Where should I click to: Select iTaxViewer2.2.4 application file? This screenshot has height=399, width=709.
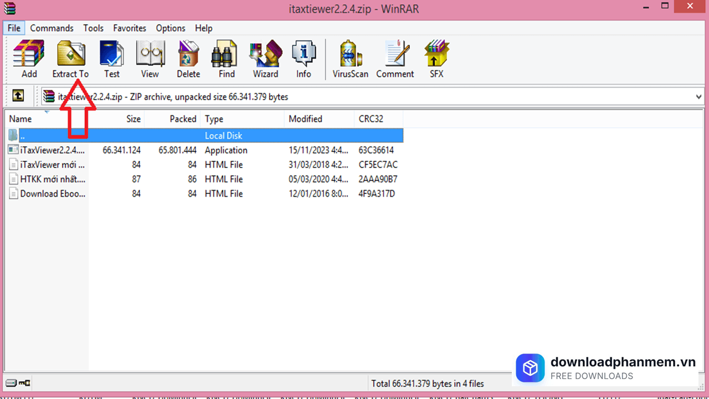point(53,150)
